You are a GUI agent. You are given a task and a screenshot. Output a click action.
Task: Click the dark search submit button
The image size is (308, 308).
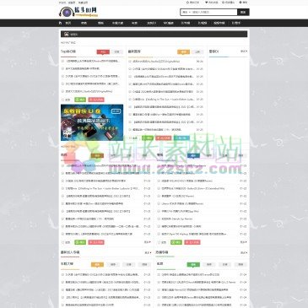pyautogui.click(x=243, y=12)
